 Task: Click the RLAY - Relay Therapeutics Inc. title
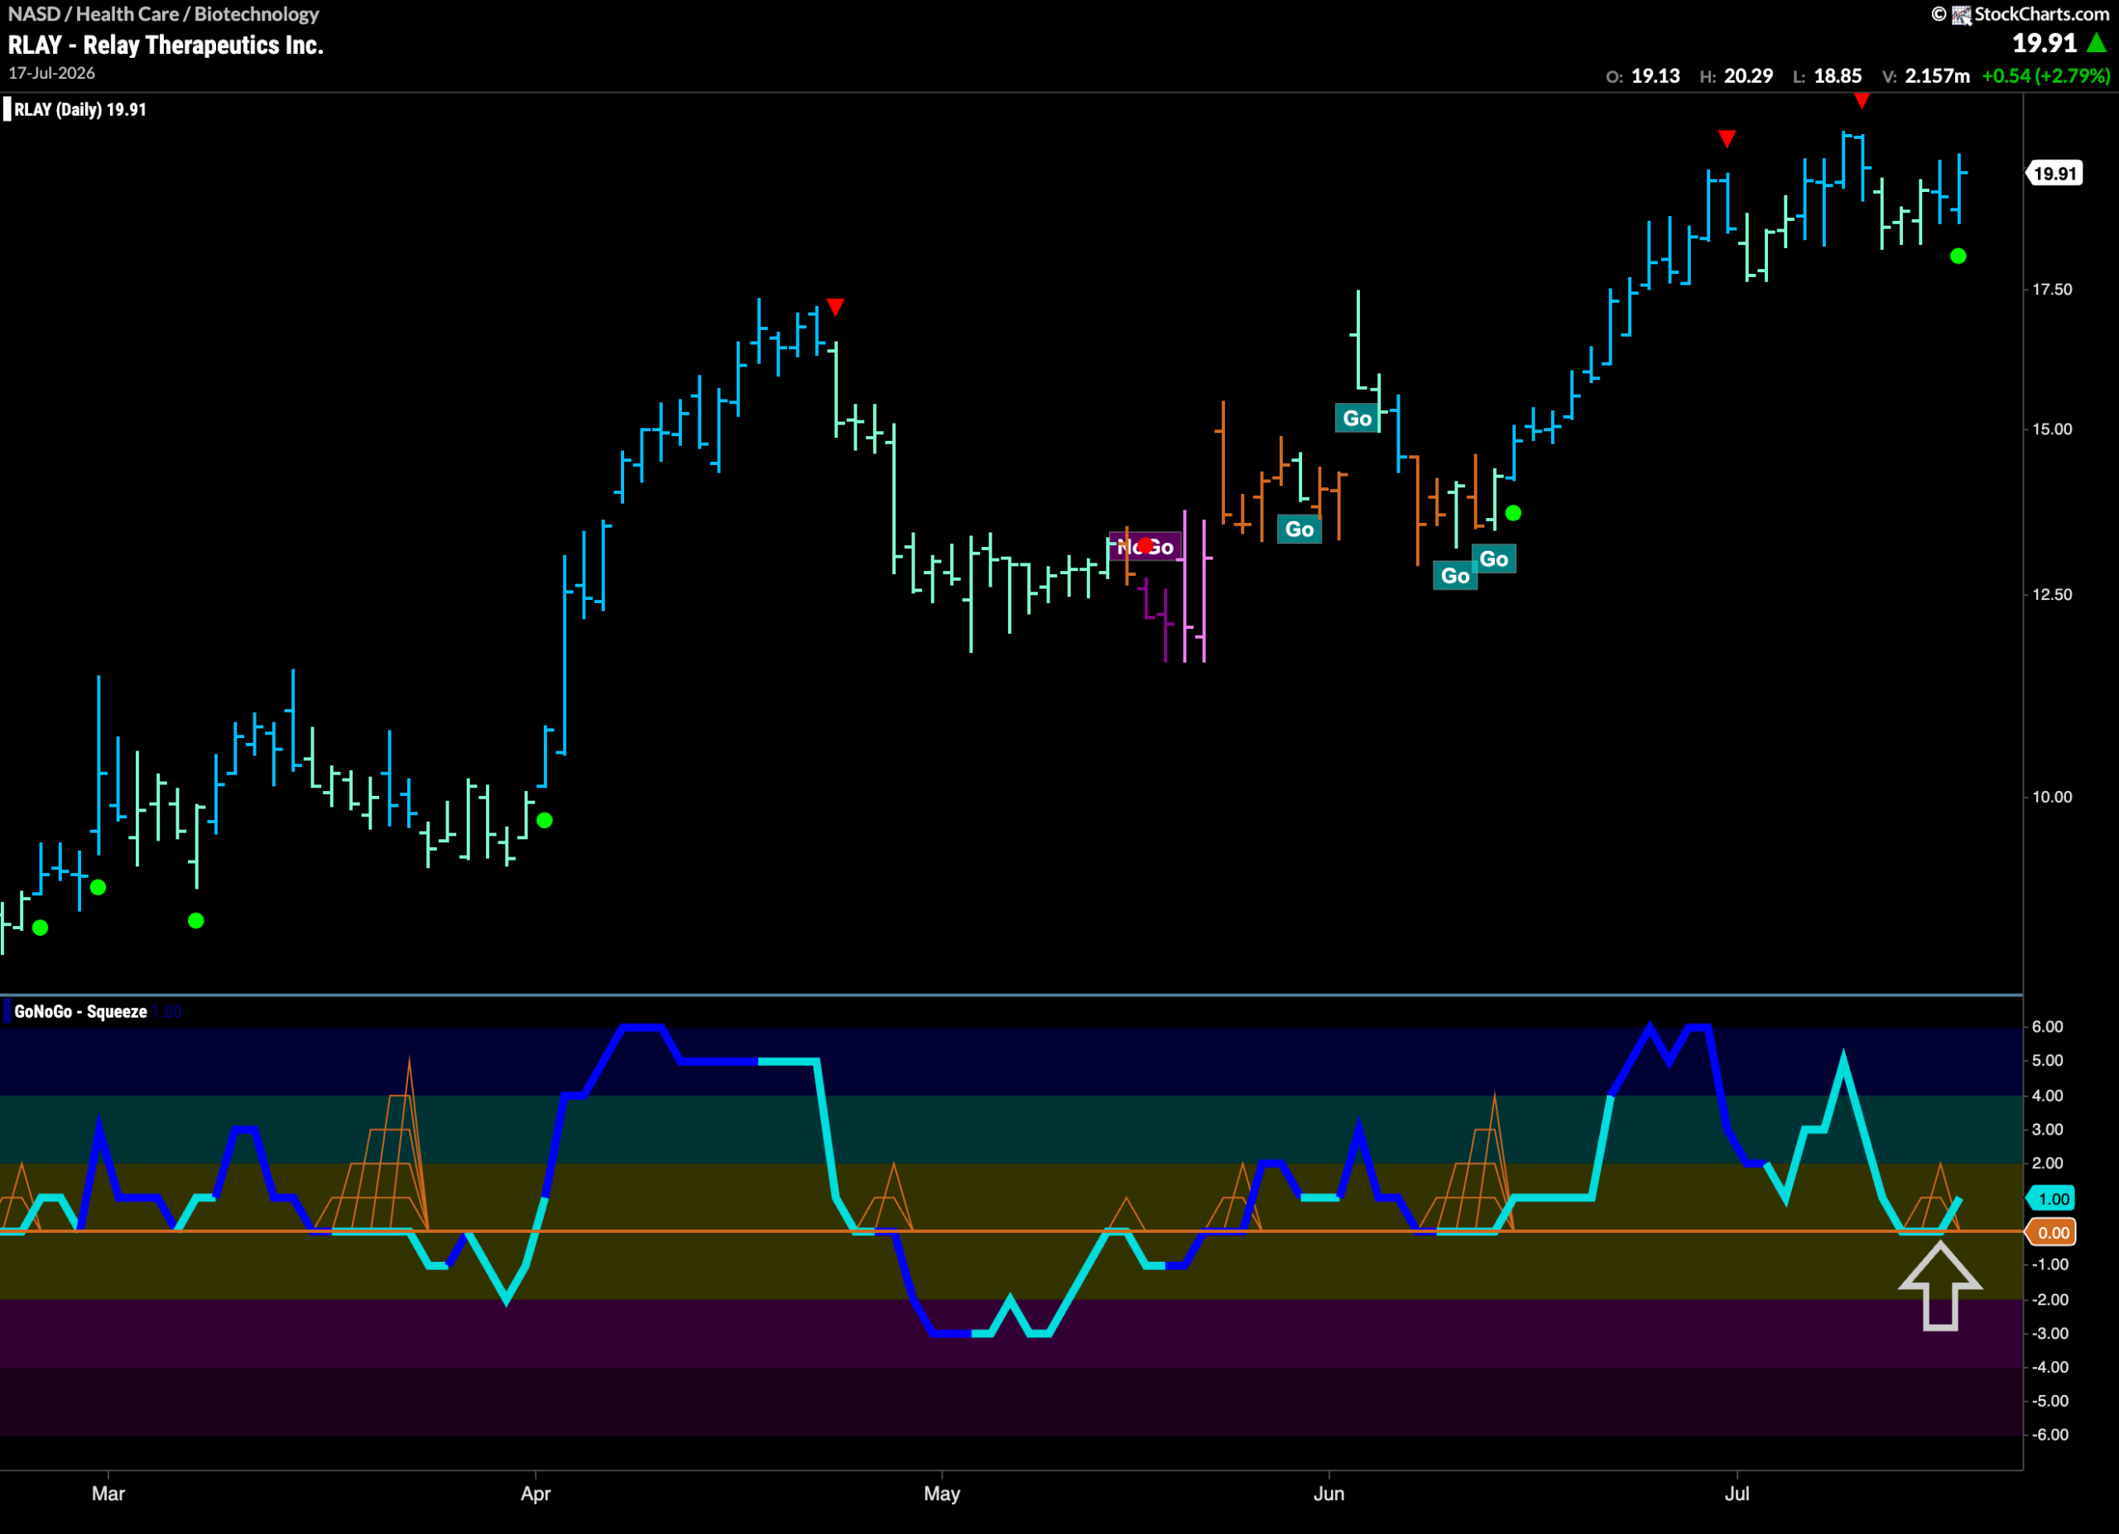(166, 45)
